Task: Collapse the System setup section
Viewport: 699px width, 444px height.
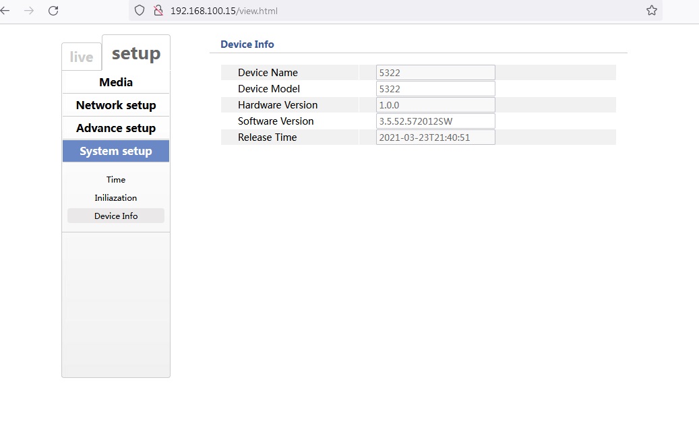Action: point(116,151)
